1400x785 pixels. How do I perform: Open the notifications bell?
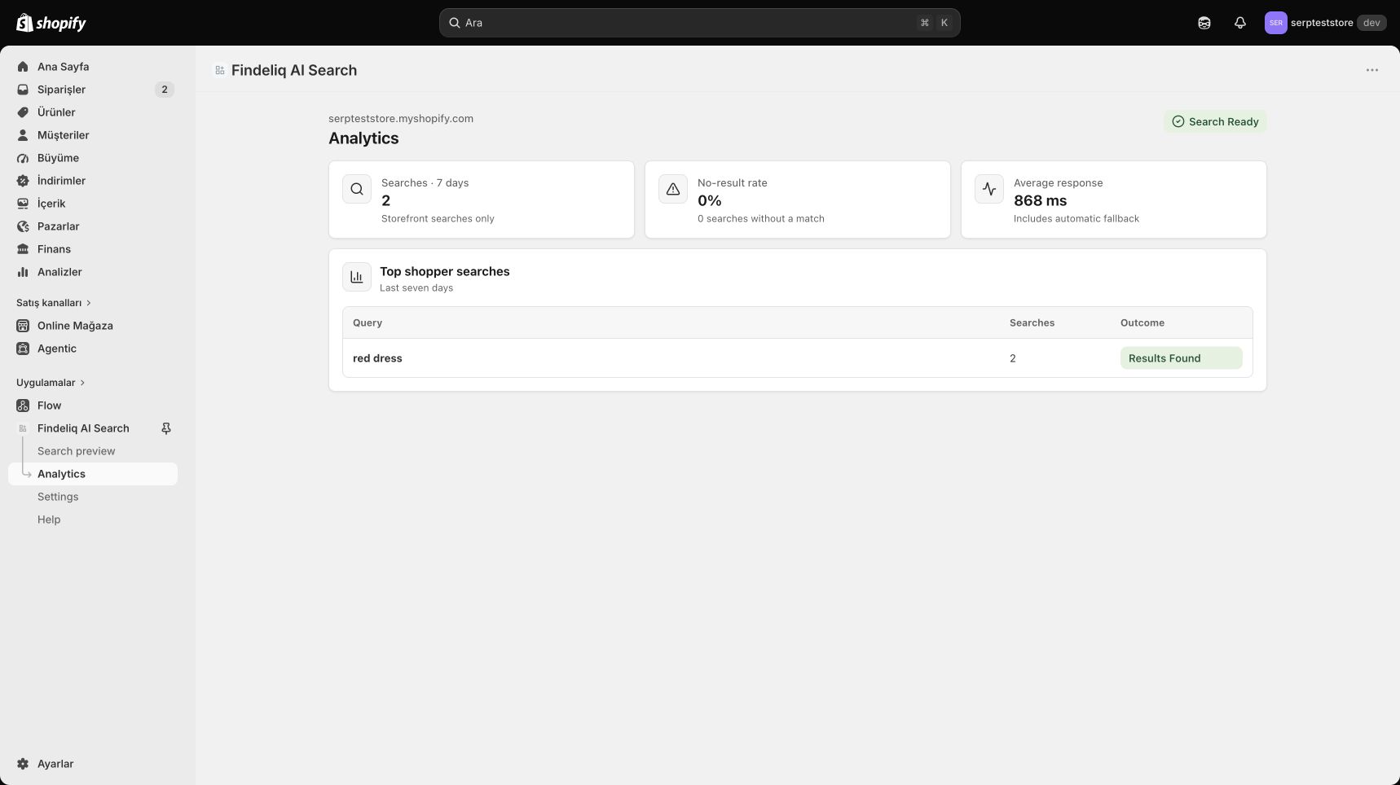(x=1240, y=23)
